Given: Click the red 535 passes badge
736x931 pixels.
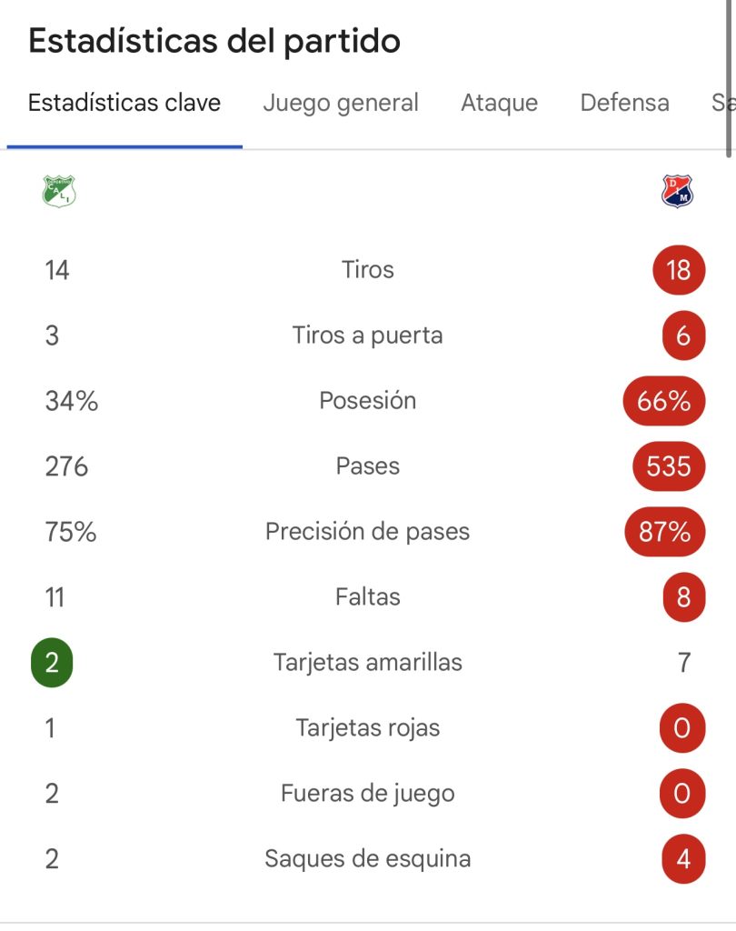Looking at the screenshot, I should pos(669,466).
